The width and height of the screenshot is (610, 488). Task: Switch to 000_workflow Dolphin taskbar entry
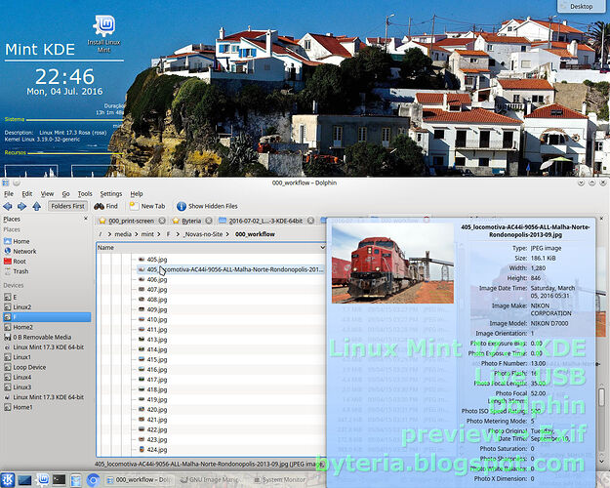coord(140,480)
